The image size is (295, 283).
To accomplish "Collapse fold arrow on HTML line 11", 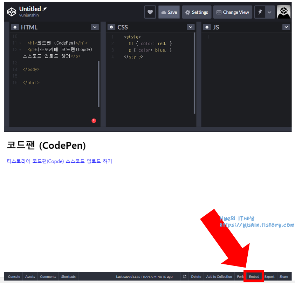I will click(20, 43).
